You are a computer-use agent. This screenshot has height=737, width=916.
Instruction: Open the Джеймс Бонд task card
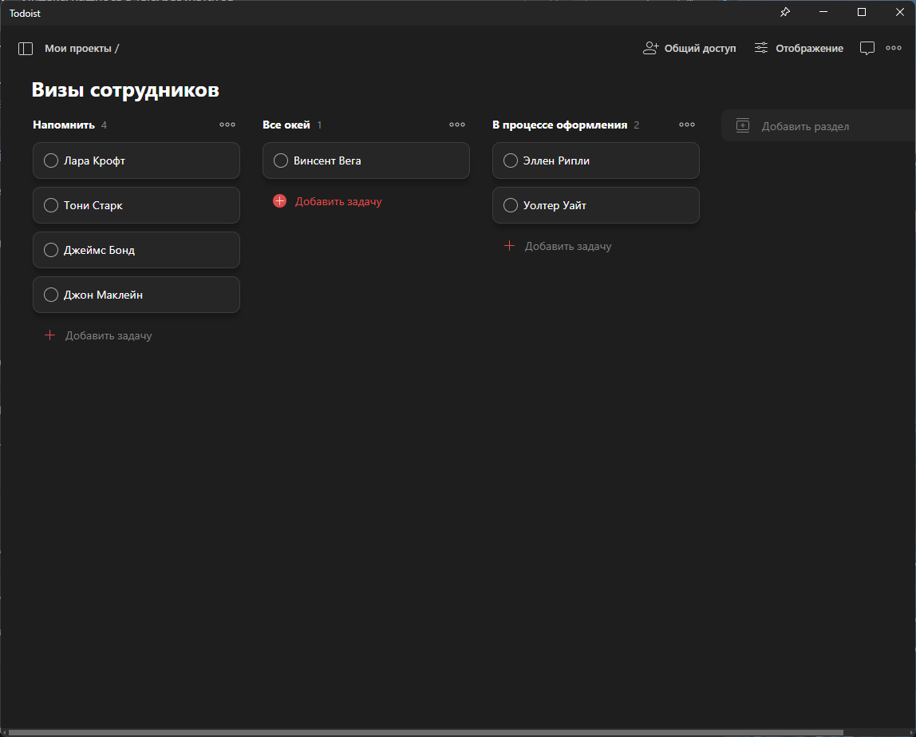coord(136,250)
